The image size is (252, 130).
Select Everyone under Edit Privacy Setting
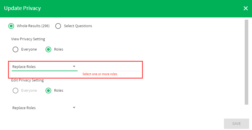(15, 91)
